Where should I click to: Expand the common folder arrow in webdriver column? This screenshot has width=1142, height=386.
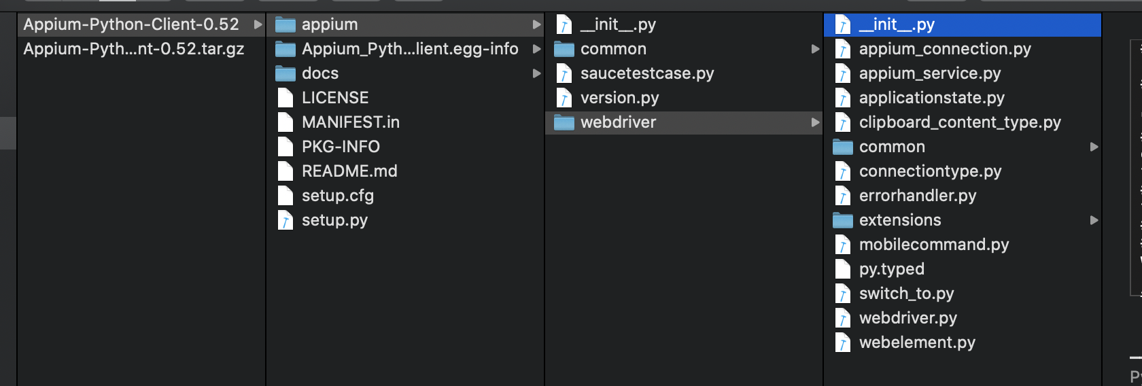point(1094,147)
